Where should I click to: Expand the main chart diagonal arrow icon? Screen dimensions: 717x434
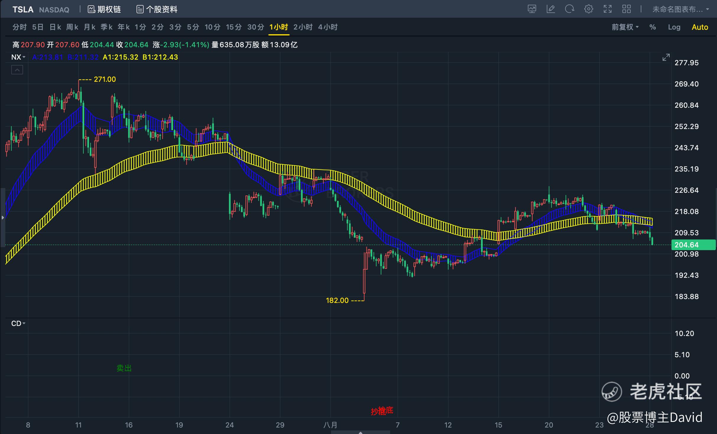[x=666, y=58]
